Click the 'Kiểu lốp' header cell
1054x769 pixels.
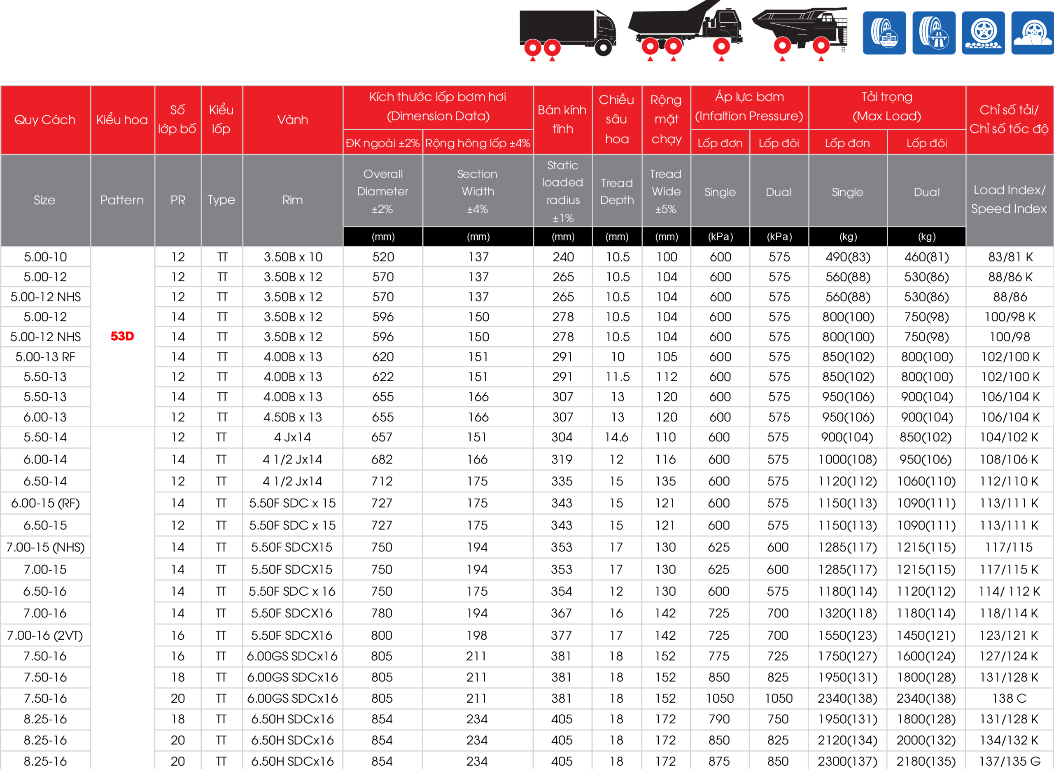coord(222,120)
